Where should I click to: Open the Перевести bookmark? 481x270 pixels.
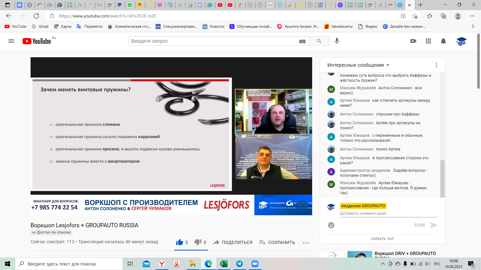pos(89,26)
